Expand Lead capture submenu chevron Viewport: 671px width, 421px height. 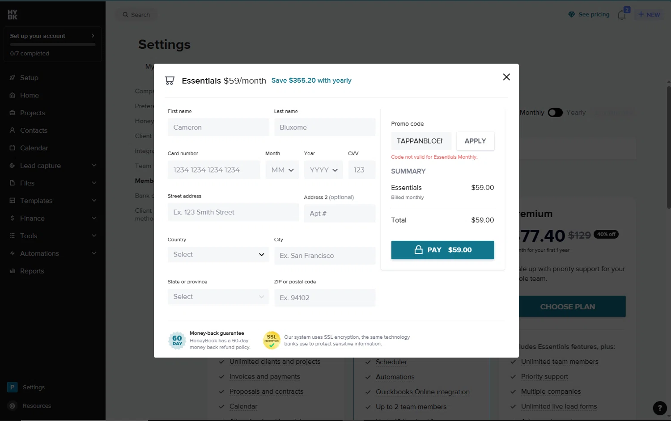[x=94, y=165]
